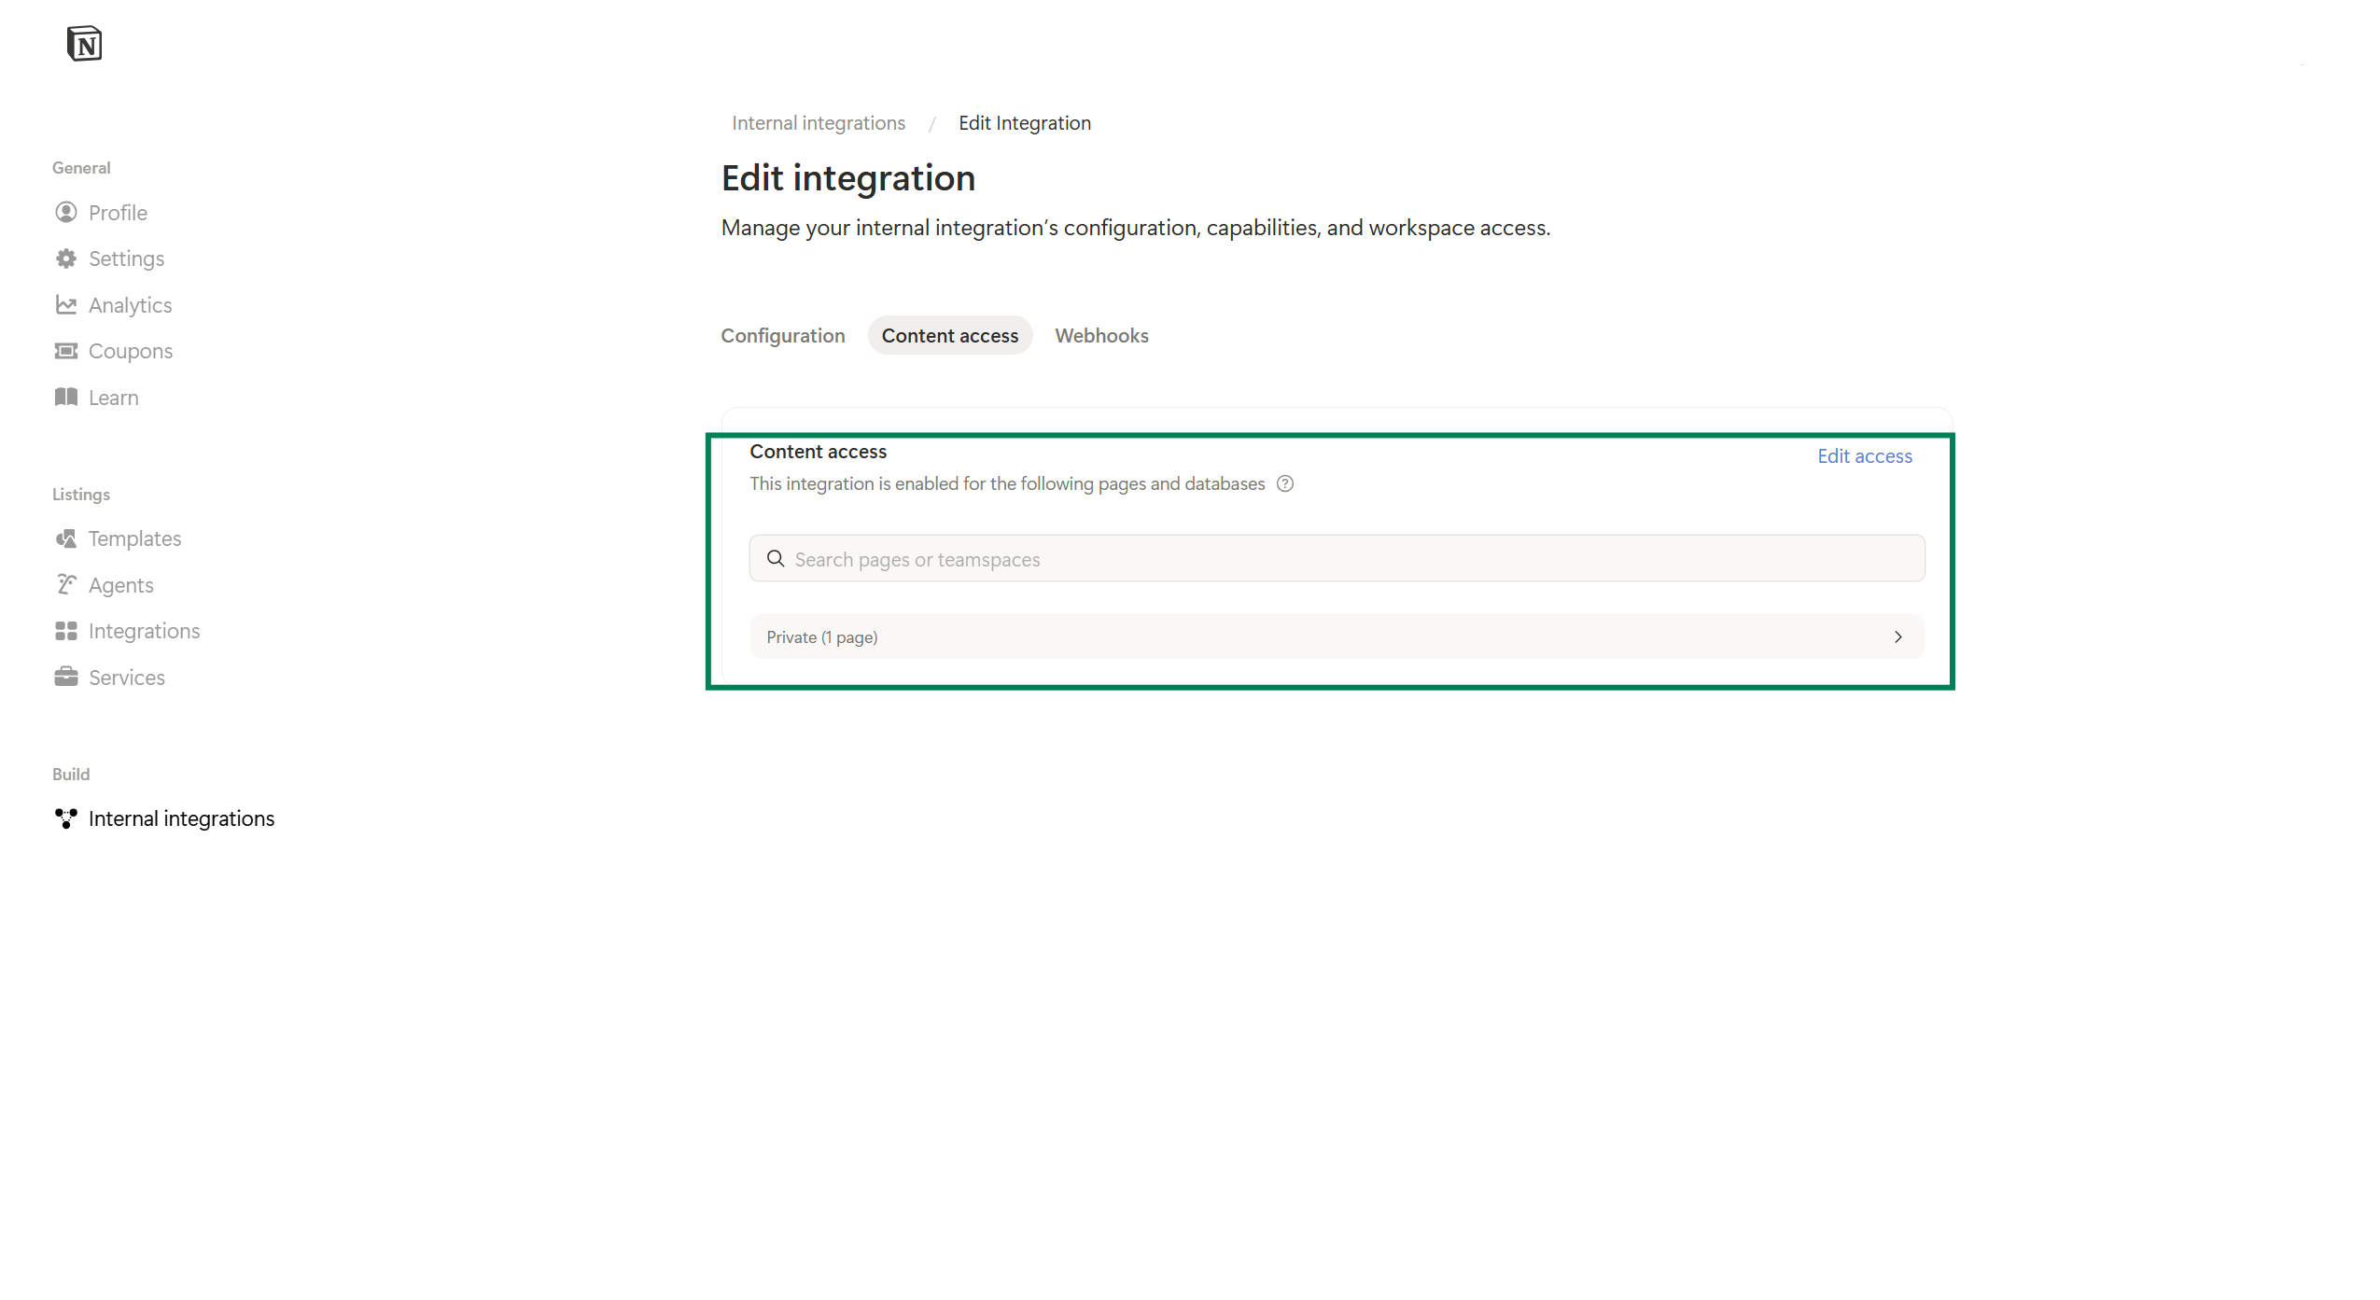Click the Templates shapes icon

tap(66, 538)
